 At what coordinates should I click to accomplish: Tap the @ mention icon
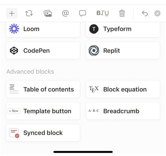[x=65, y=13]
